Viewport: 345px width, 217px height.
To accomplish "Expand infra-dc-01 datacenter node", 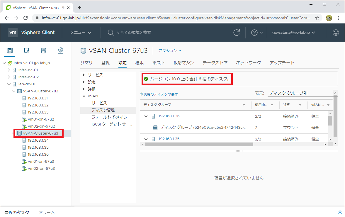I will point(9,70).
